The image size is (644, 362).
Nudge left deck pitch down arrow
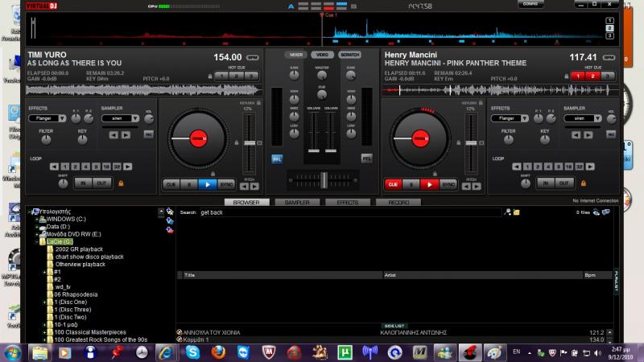tap(245, 187)
